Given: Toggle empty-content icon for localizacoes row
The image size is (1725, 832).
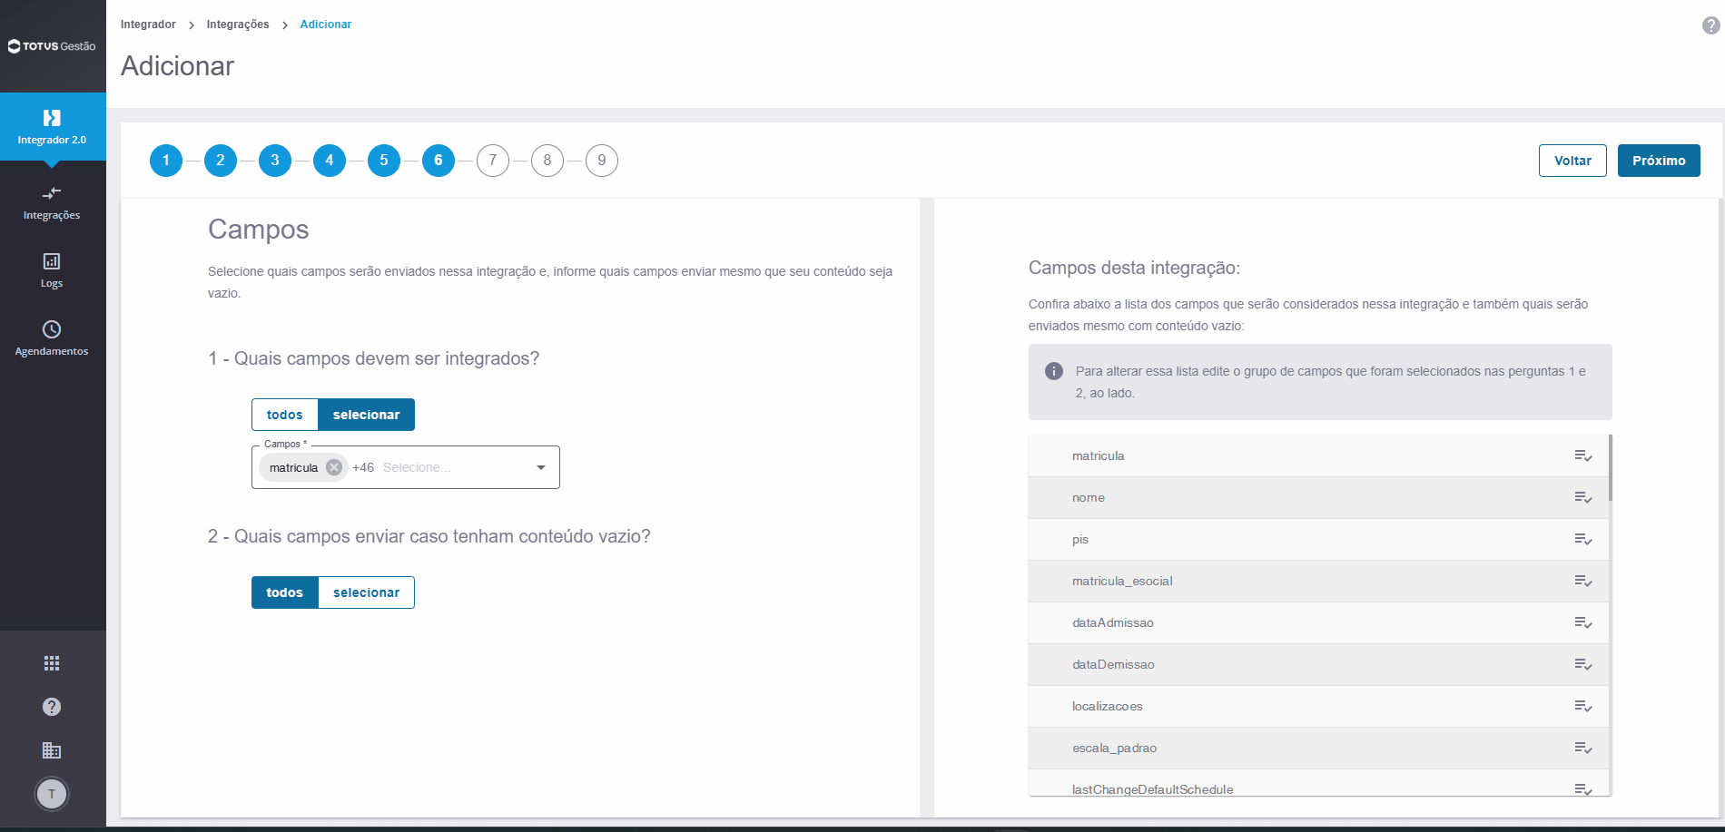Looking at the screenshot, I should (1583, 706).
